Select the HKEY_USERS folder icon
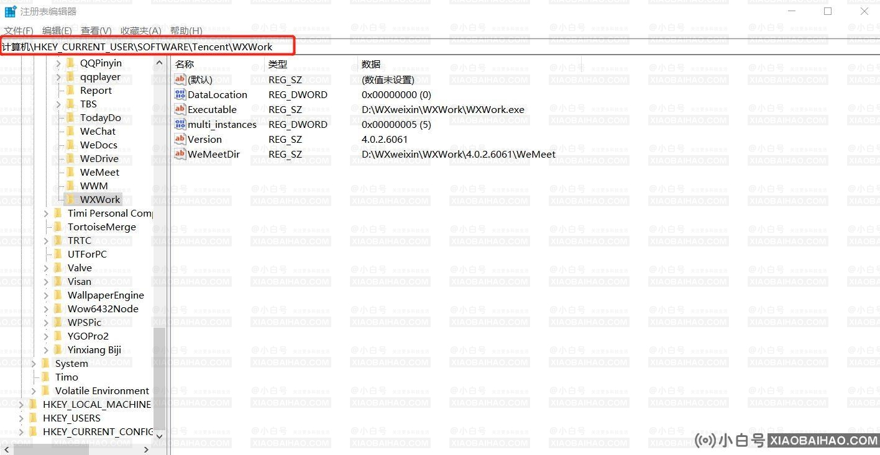Image resolution: width=880 pixels, height=455 pixels. (x=33, y=418)
